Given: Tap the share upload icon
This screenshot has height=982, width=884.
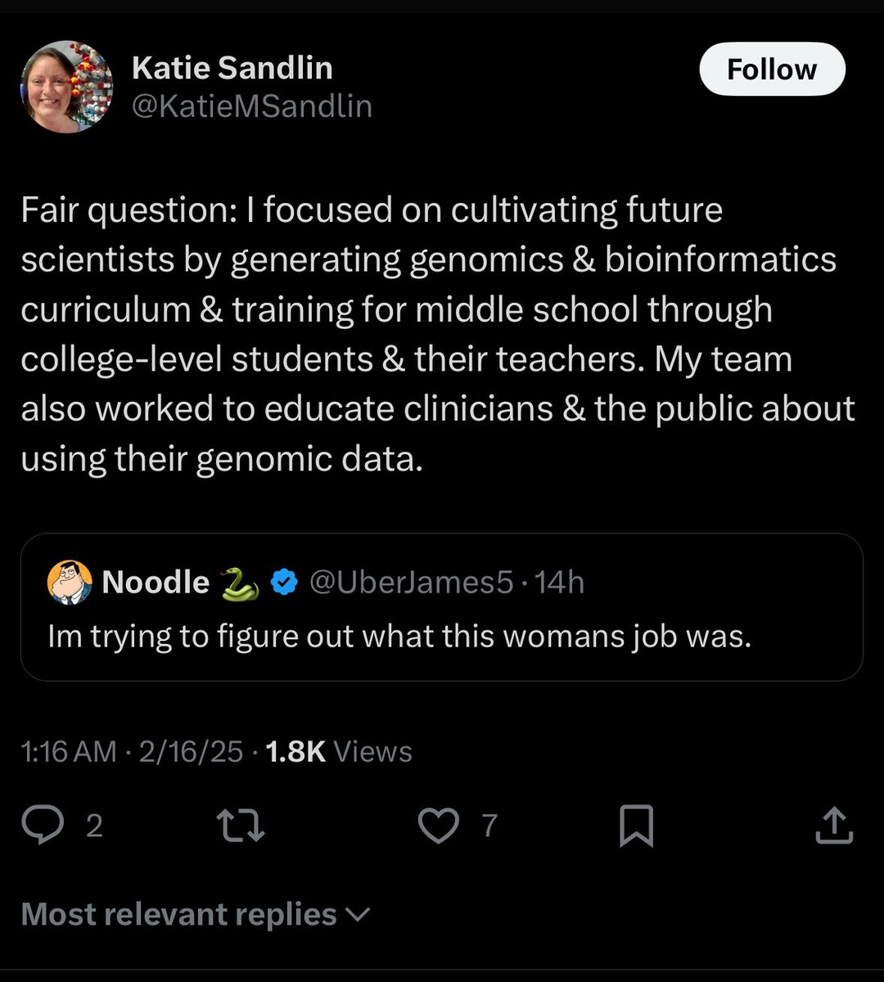Looking at the screenshot, I should click(x=834, y=826).
